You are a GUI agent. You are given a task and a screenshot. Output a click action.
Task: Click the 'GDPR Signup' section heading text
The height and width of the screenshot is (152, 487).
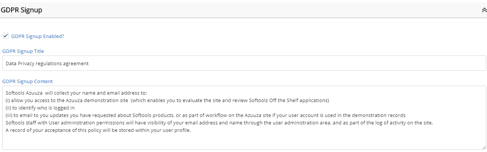click(x=22, y=10)
